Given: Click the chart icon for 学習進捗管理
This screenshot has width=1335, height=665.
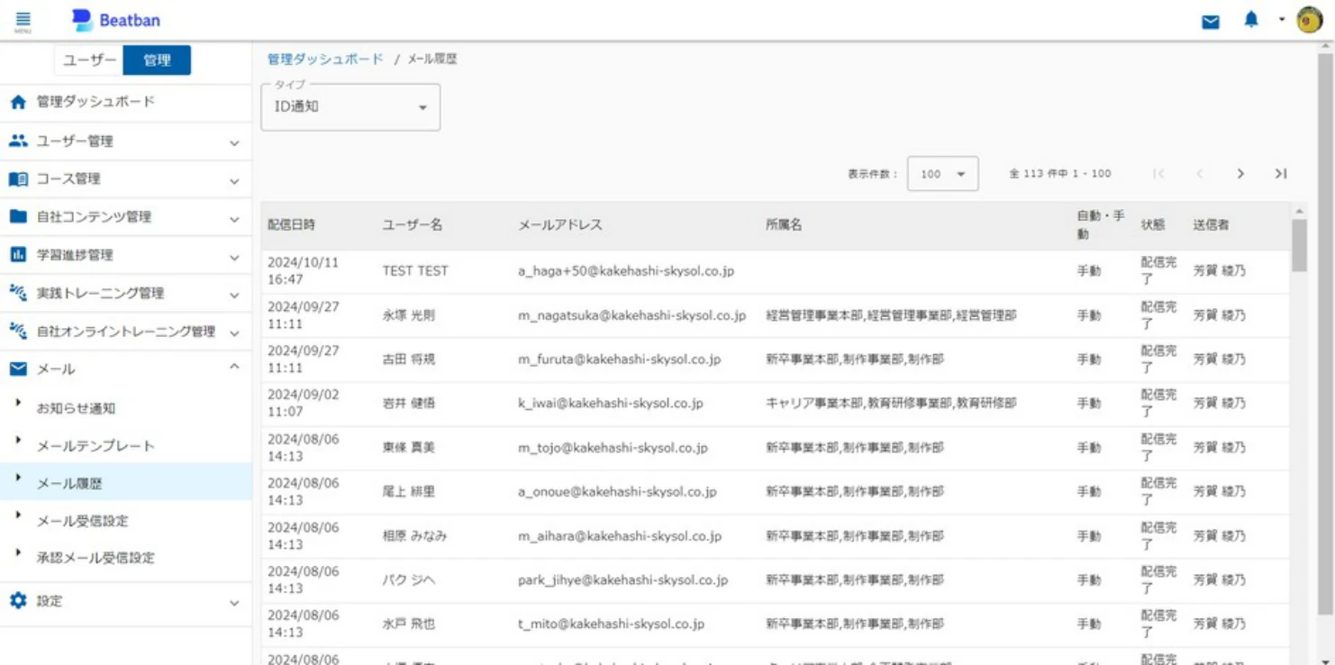Looking at the screenshot, I should click(x=18, y=255).
